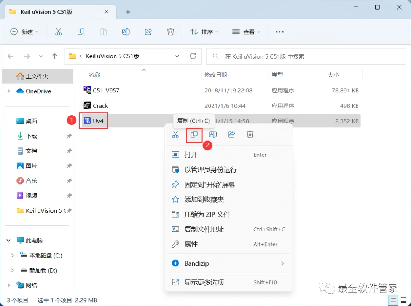The height and width of the screenshot is (306, 411).
Task: Click Cut scissors icon in the context menu
Action: click(x=175, y=134)
